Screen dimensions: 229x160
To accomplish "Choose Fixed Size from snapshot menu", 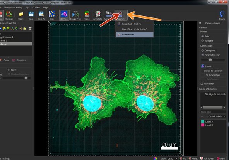I will click(135, 29).
